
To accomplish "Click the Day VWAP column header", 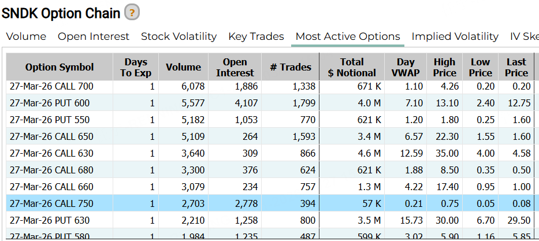I will point(406,67).
